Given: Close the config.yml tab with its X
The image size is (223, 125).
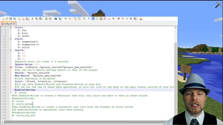Looking at the screenshot, I should coord(14,24).
